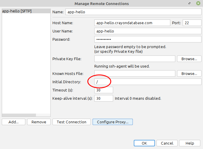Image resolution: width=203 pixels, height=149 pixels.
Task: Click the Private Key File text box
Action: [135, 59]
